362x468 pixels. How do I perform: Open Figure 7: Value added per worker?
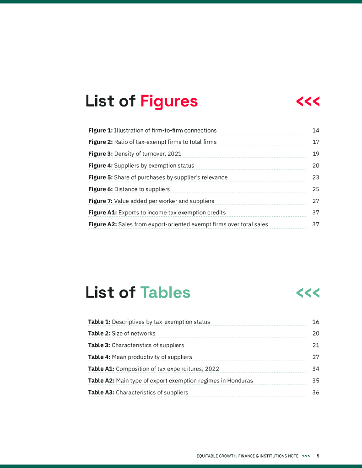pos(151,201)
